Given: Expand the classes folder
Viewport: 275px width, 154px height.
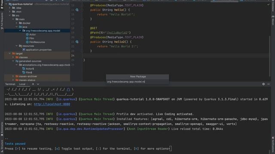Looking at the screenshot, I should [13, 57].
